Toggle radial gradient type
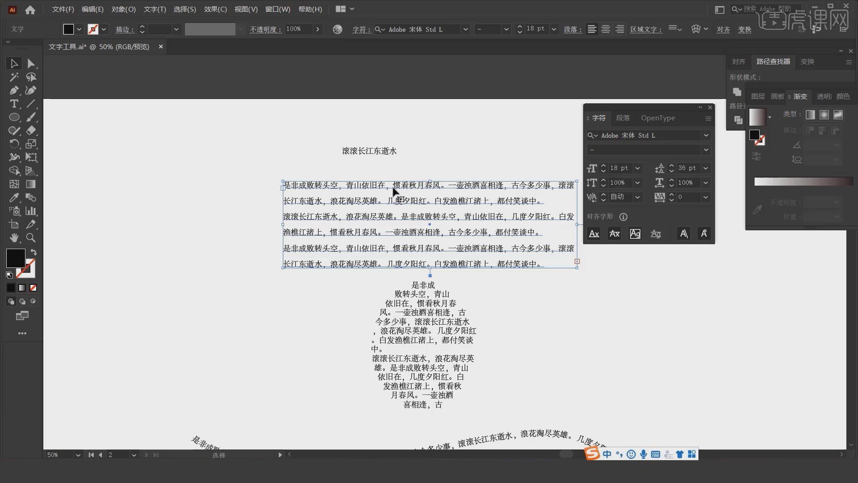This screenshot has height=483, width=858. (x=824, y=114)
